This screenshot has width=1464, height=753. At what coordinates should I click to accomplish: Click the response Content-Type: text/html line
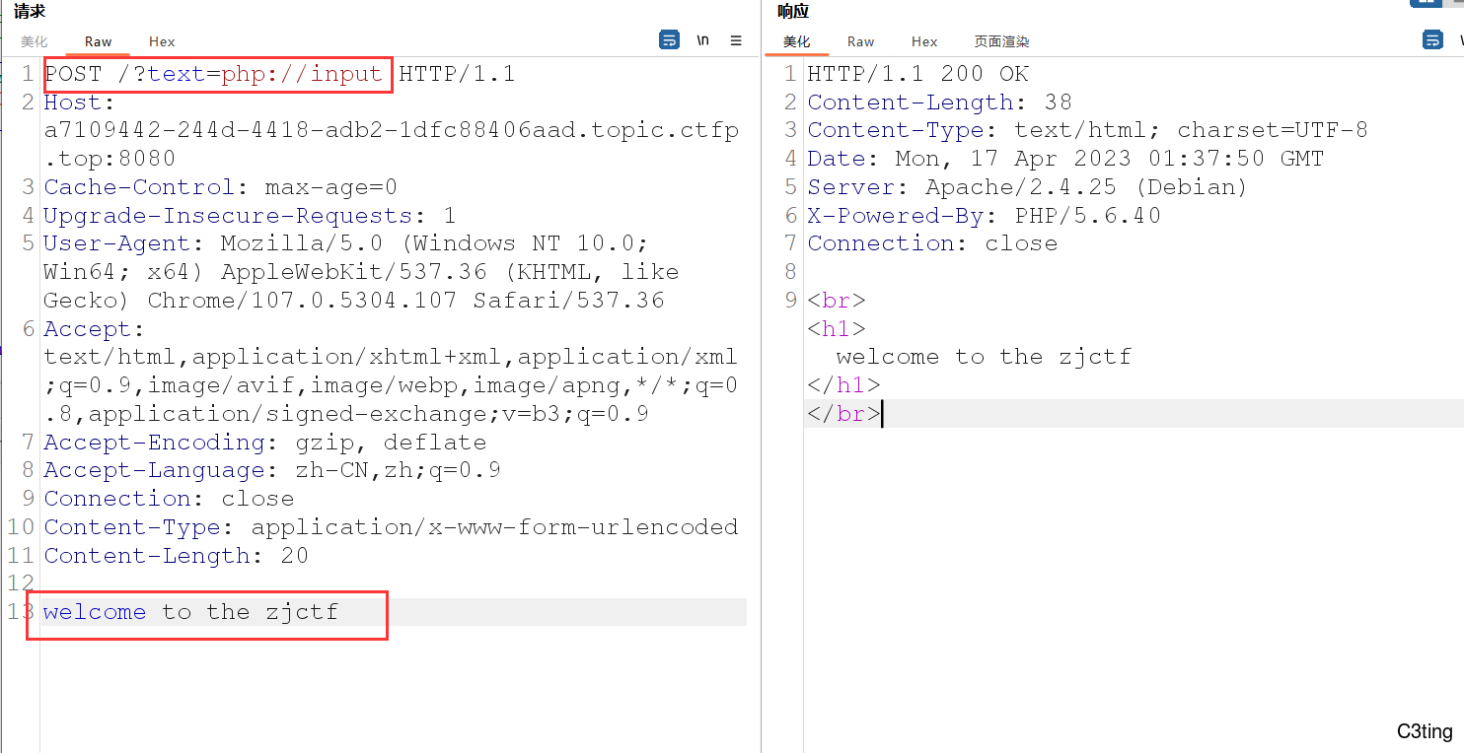pos(1087,130)
